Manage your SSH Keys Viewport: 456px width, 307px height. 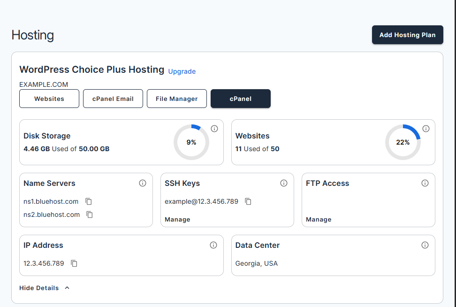point(177,219)
